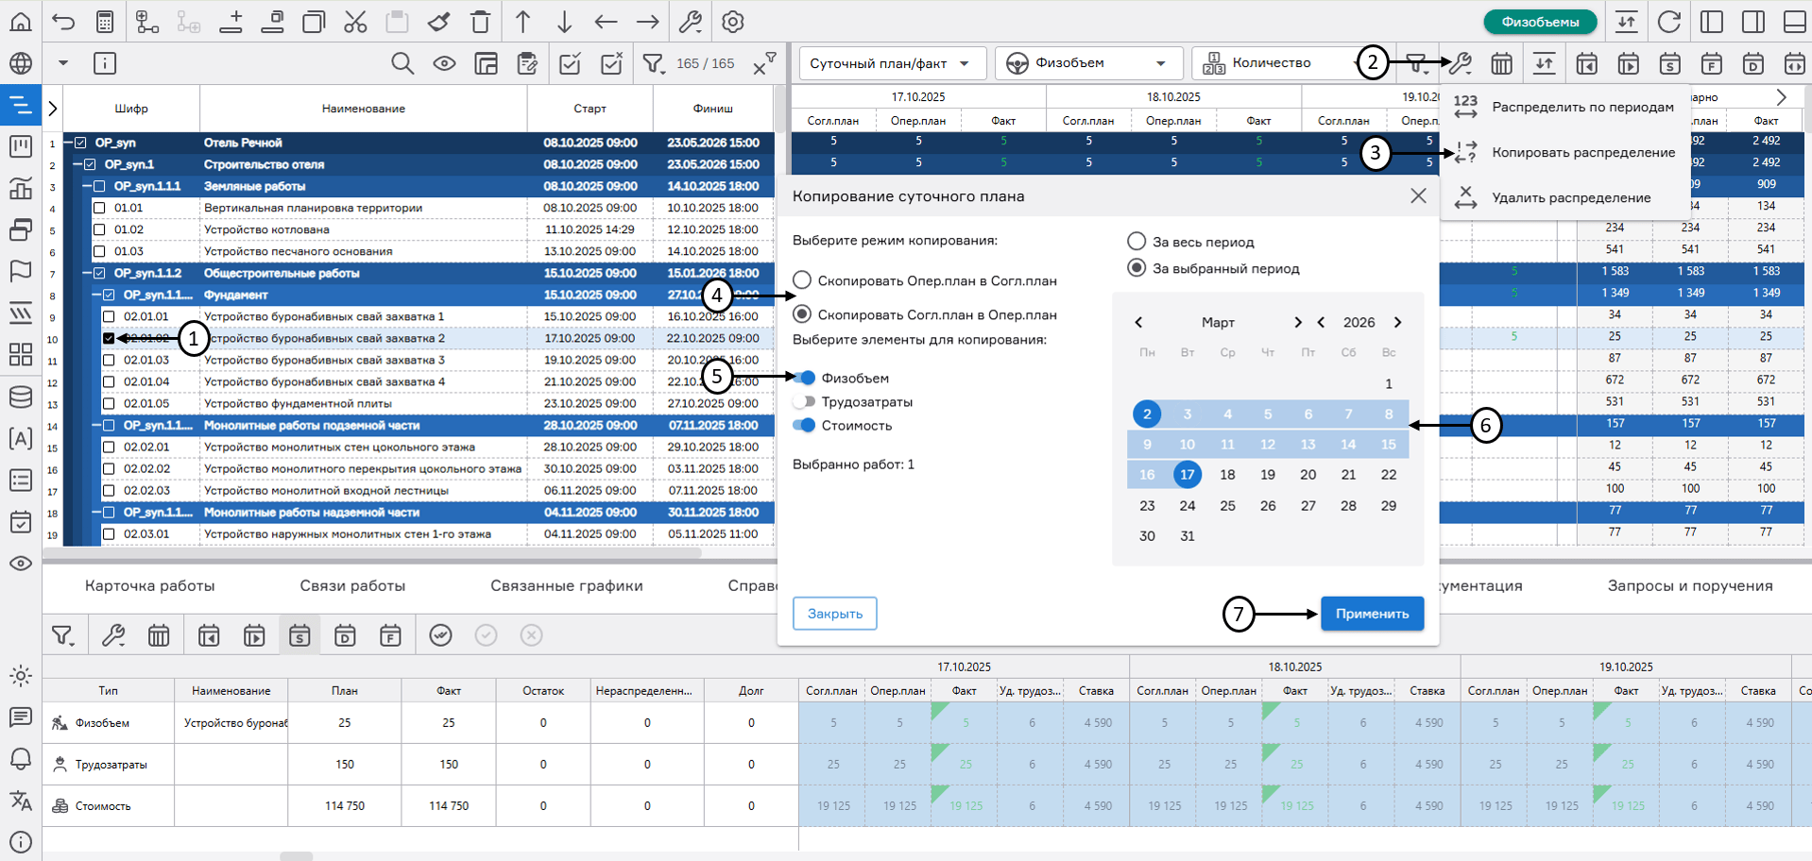Check the box for work 02.01.03
The width and height of the screenshot is (1812, 861).
pos(109,360)
